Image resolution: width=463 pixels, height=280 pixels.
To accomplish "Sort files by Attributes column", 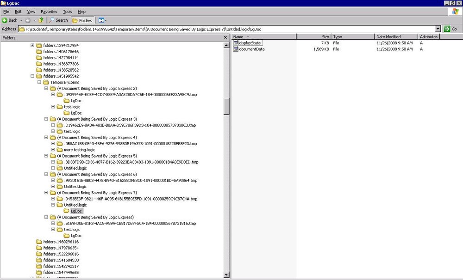I will pos(429,37).
